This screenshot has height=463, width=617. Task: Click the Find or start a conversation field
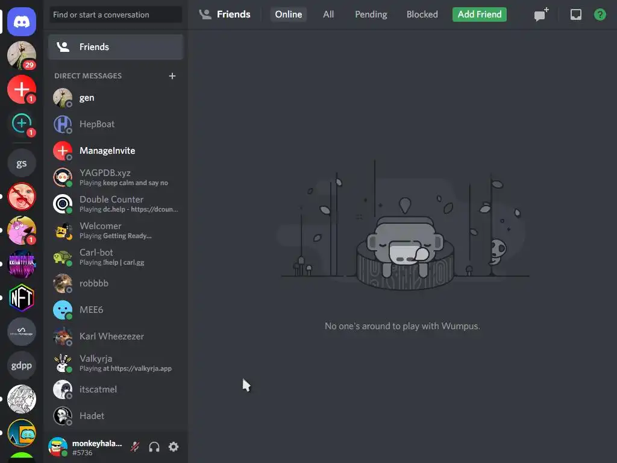(116, 15)
